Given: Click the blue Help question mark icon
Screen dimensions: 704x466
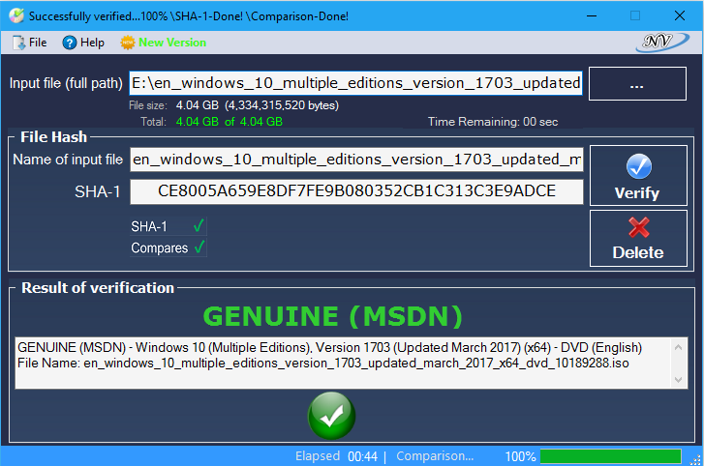Looking at the screenshot, I should click(x=69, y=43).
